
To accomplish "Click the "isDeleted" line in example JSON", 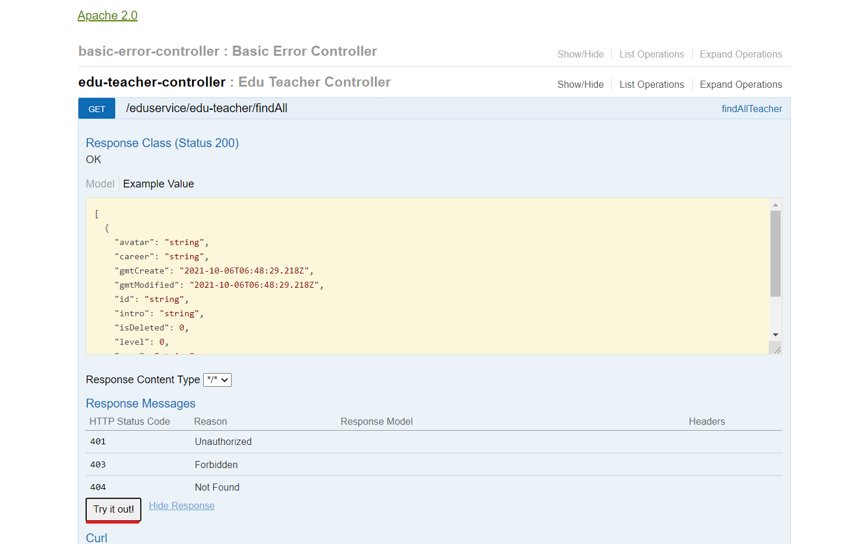I will 151,327.
